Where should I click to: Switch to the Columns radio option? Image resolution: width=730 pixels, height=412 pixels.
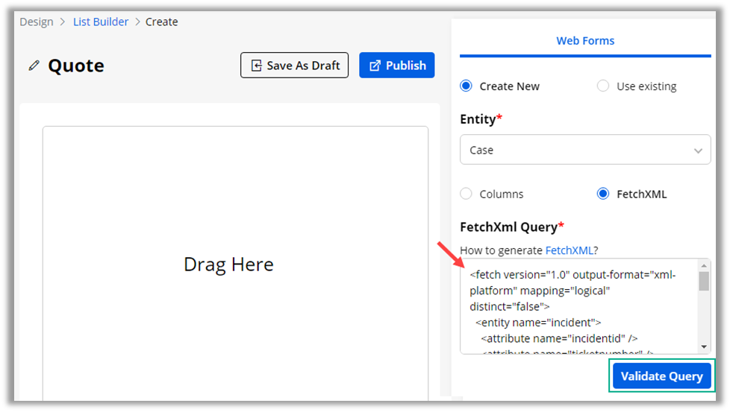[x=467, y=194]
